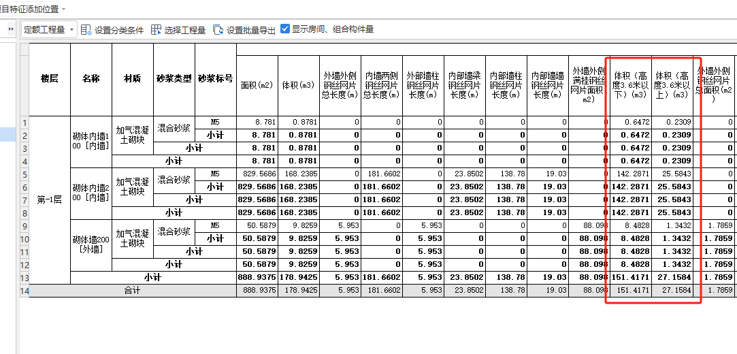Click 小计 label in row 13
Image resolution: width=737 pixels, height=354 pixels.
[x=153, y=277]
